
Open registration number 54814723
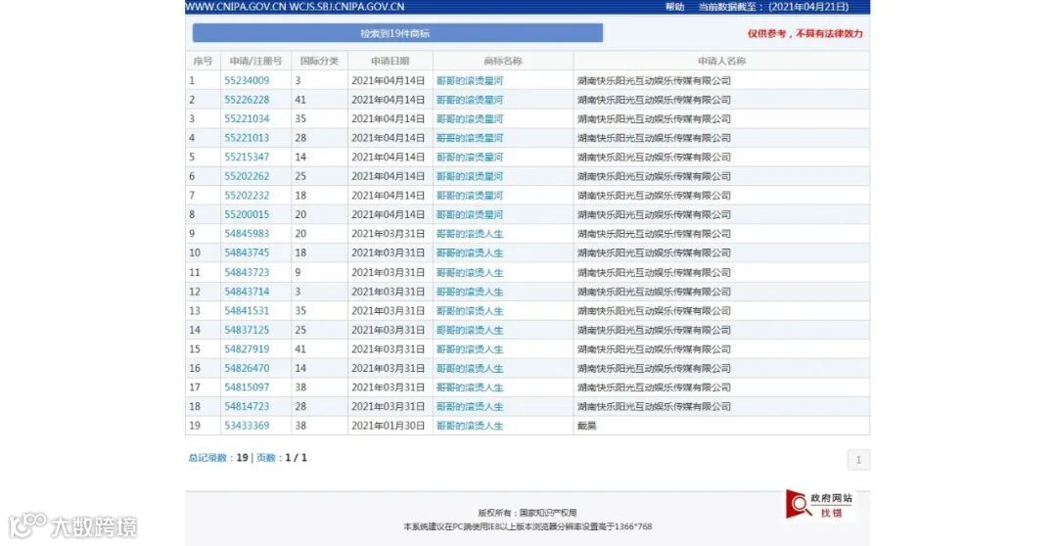coord(247,406)
